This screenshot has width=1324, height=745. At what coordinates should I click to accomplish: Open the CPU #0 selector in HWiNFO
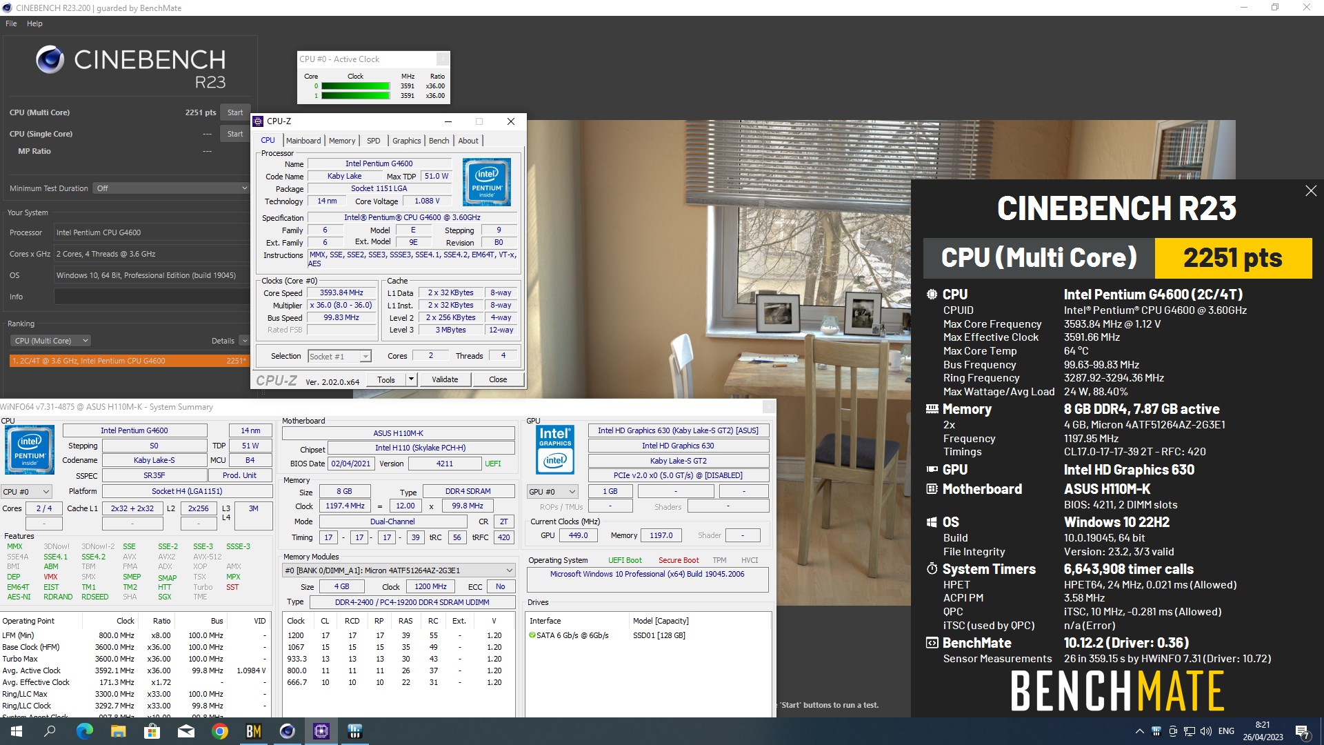[x=26, y=492]
